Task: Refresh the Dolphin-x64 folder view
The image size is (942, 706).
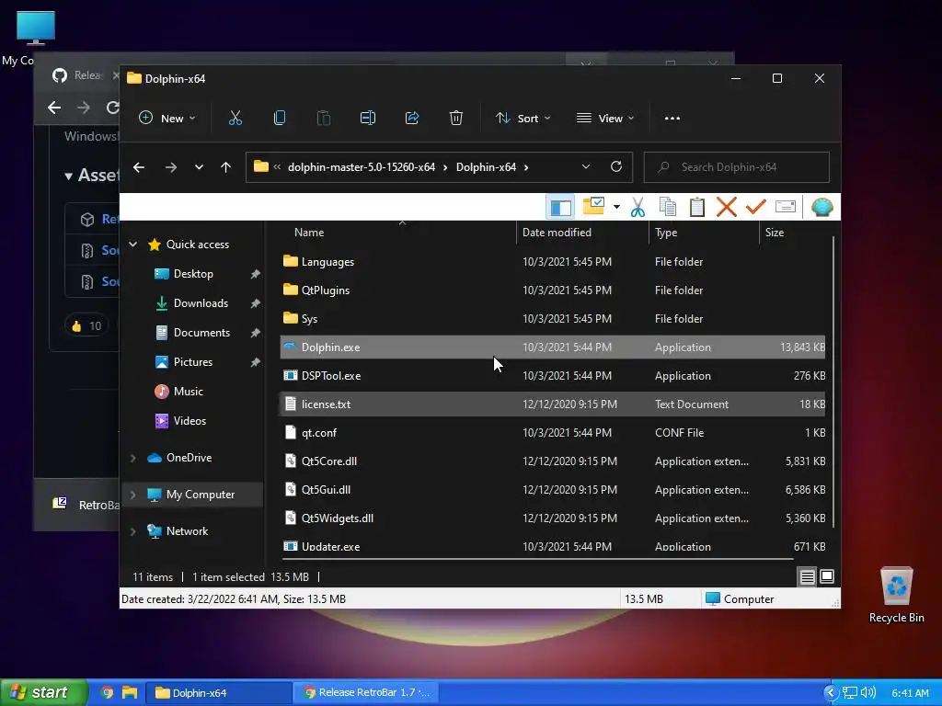Action: 615,167
